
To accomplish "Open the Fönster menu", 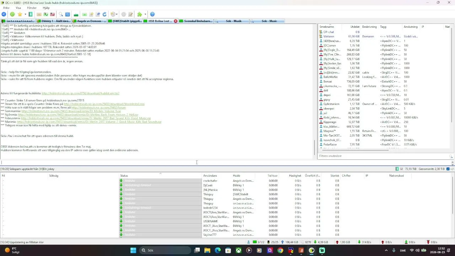I will click(32, 8).
